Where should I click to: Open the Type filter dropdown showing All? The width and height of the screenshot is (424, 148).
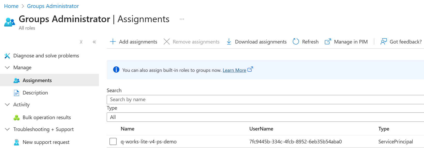click(x=265, y=117)
